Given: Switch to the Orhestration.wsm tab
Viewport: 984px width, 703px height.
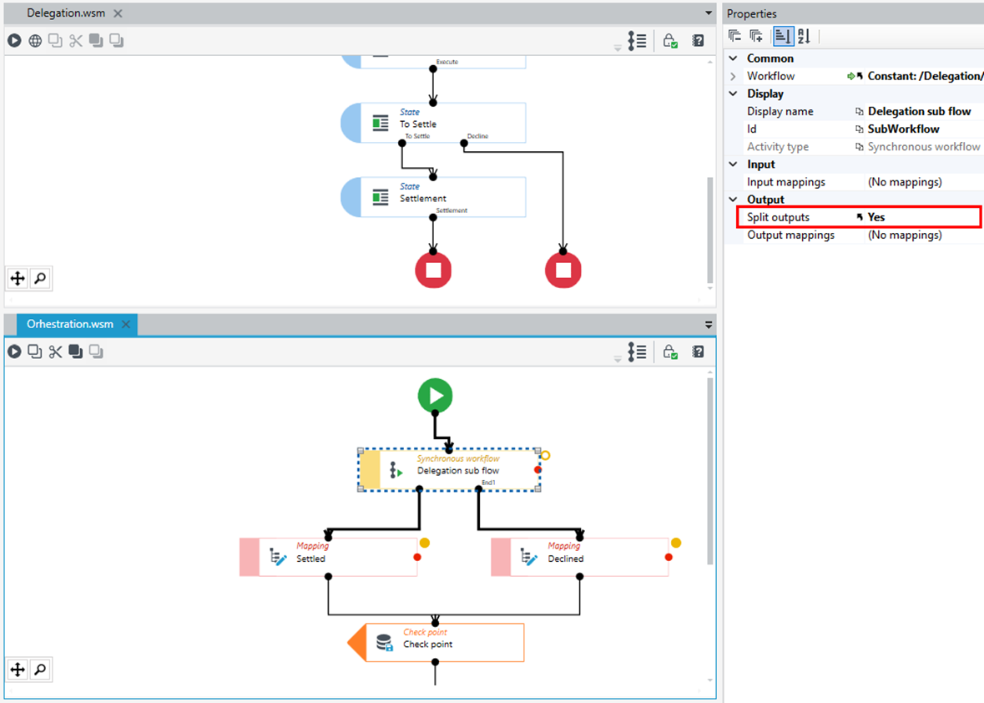Looking at the screenshot, I should [x=69, y=325].
